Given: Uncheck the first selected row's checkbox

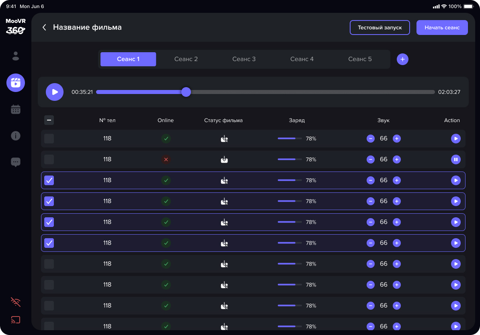Looking at the screenshot, I should pyautogui.click(x=49, y=180).
